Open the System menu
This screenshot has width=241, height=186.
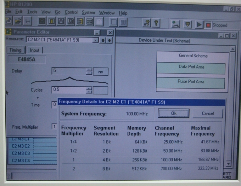pos(88,13)
